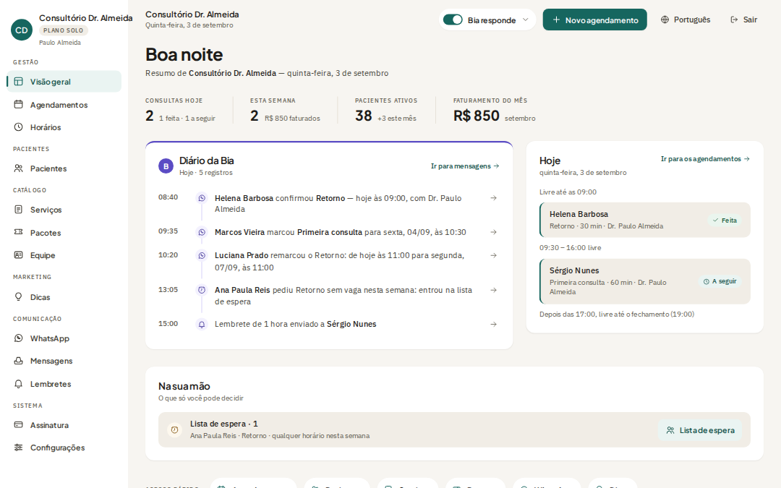Click 'Livre até as 09:00' text
781x488 pixels.
pos(568,192)
